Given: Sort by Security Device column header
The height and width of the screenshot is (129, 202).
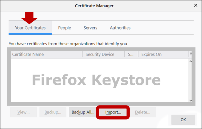Looking at the screenshot, I should tap(103, 54).
